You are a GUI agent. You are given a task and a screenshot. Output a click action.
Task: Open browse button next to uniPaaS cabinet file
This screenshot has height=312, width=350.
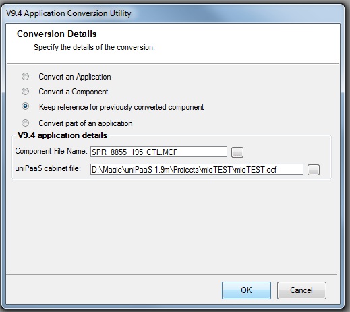click(x=314, y=170)
